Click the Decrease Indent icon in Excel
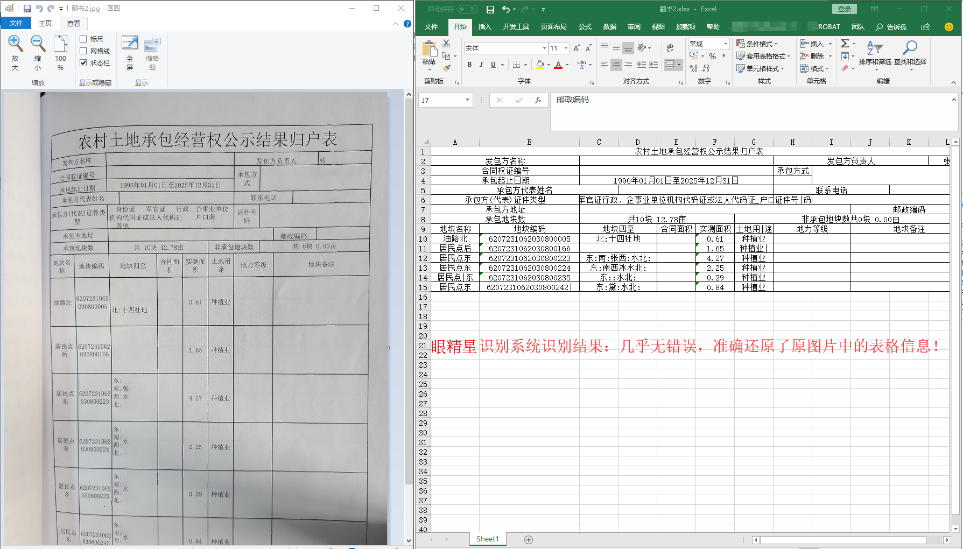 642,65
